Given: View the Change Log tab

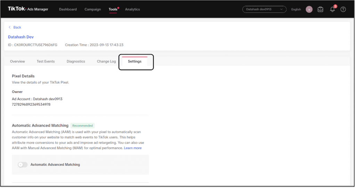Looking at the screenshot, I should click(x=106, y=61).
